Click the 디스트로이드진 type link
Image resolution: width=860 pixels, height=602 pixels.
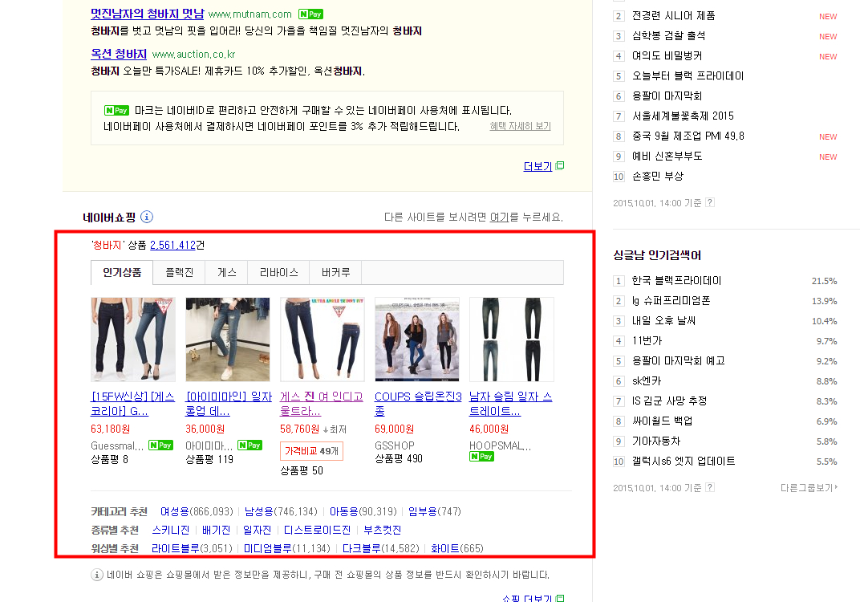[317, 530]
